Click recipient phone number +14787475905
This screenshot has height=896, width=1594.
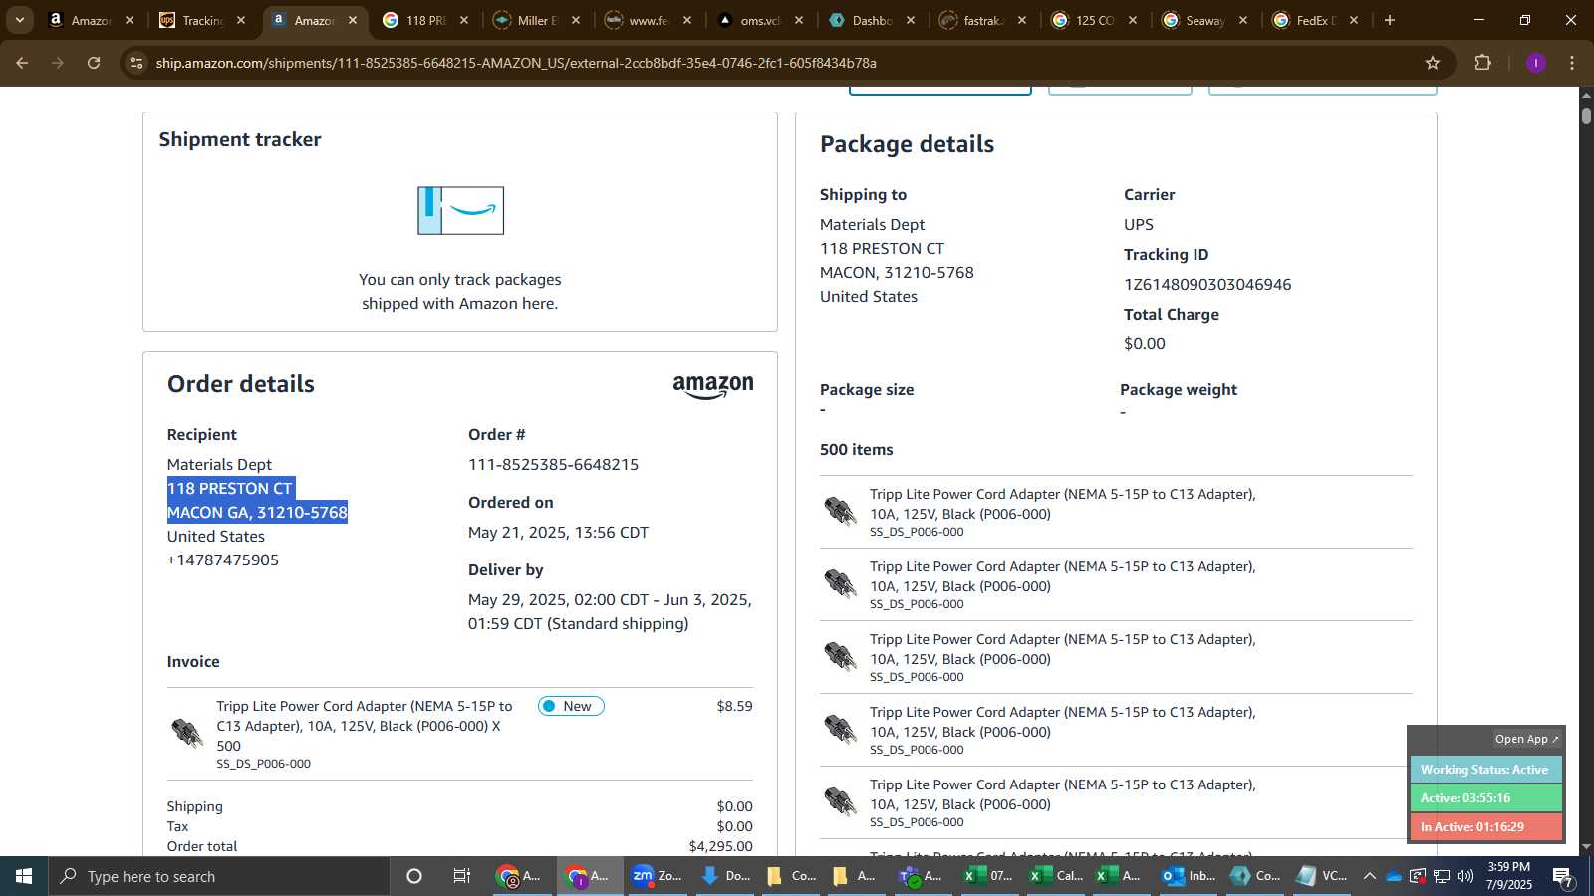tap(223, 560)
